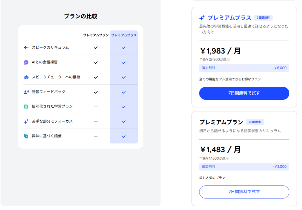Click the スピークチューター robot icon

click(x=26, y=77)
